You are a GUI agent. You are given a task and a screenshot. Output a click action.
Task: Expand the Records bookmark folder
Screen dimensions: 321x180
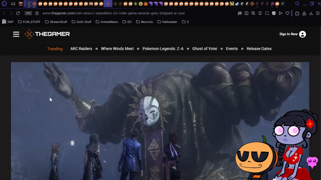144,22
